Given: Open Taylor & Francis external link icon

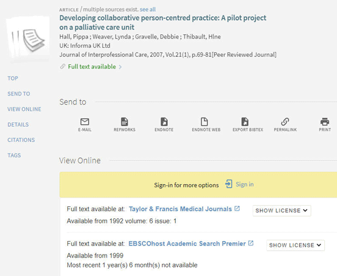Looking at the screenshot, I should 237,209.
